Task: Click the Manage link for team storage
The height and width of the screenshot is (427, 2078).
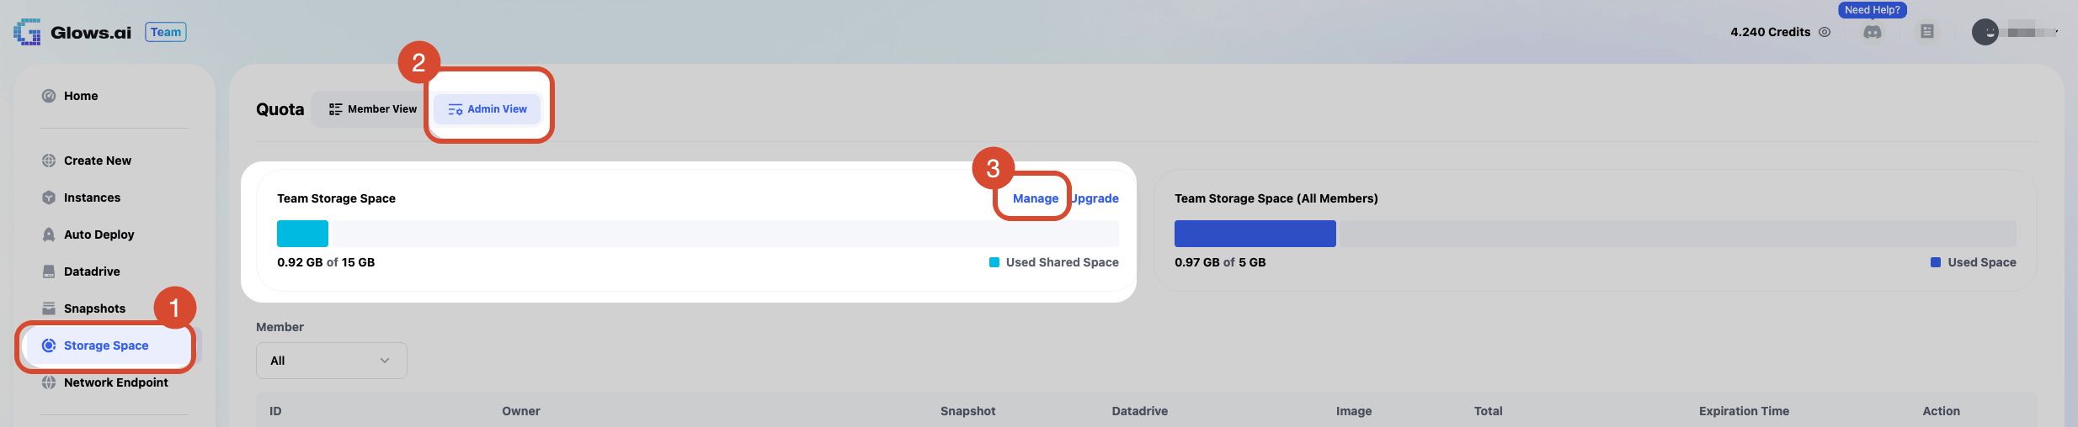Action: (x=1036, y=198)
